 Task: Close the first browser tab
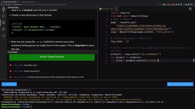click(18, 2)
